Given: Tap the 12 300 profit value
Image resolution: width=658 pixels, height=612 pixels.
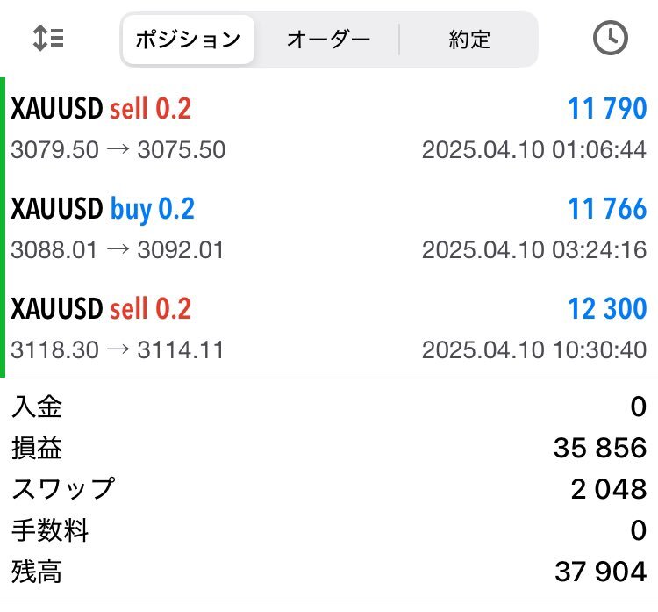Looking at the screenshot, I should point(607,309).
